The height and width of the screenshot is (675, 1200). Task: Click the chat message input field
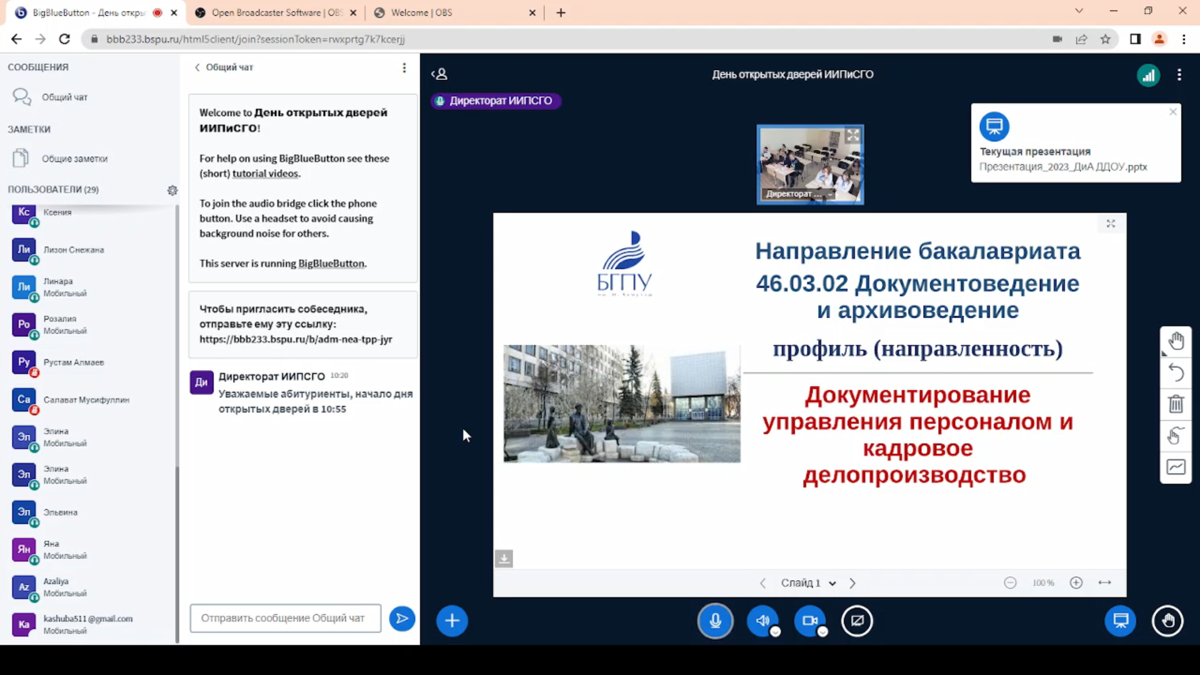[286, 618]
